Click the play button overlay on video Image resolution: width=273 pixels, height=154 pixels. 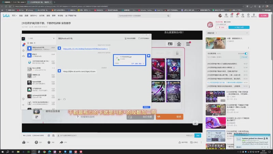[195, 123]
